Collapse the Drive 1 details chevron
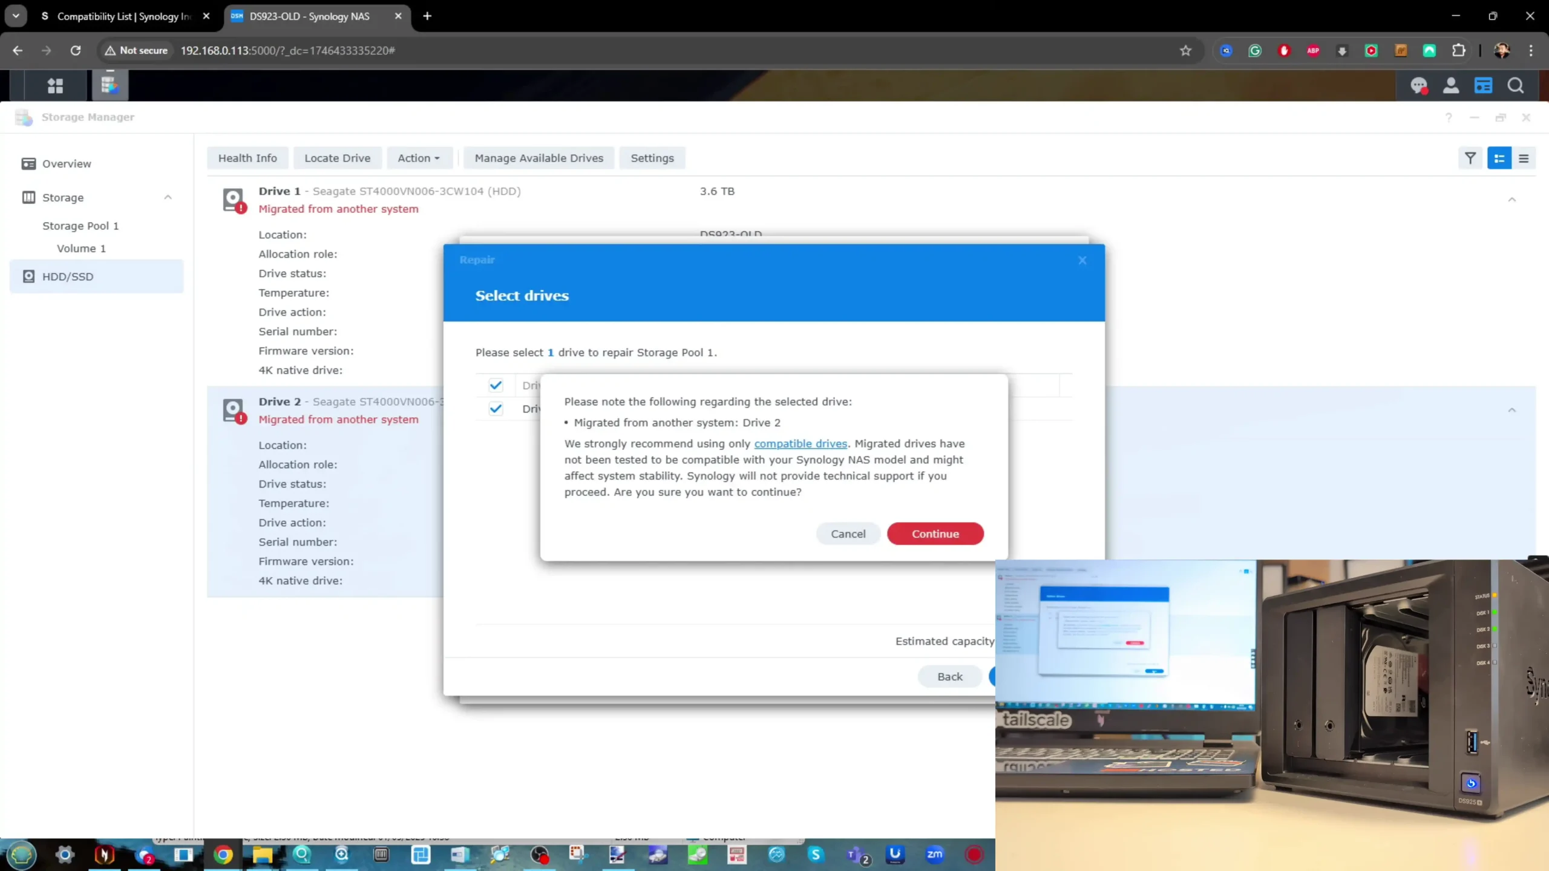The height and width of the screenshot is (871, 1549). [x=1512, y=200]
